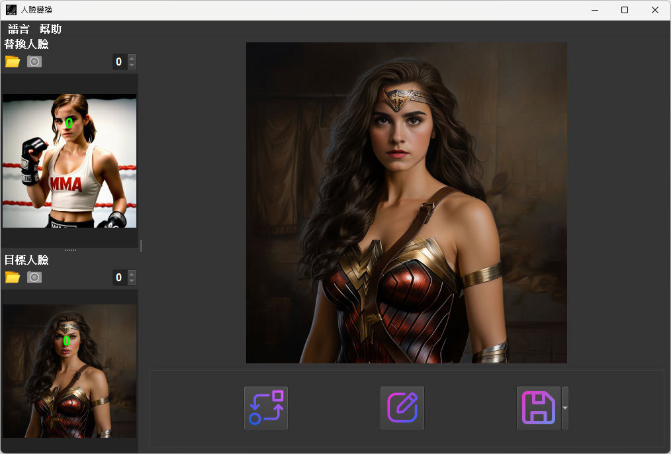Increase 目標人臉 face index with up arrow
The height and width of the screenshot is (454, 671).
tap(132, 274)
